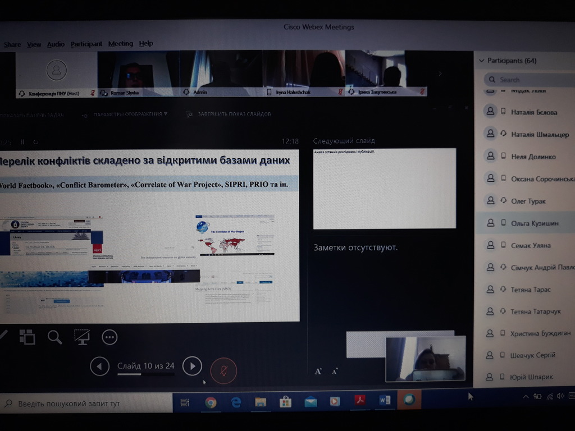The width and height of the screenshot is (575, 431).
Task: Click the black screen presentation icon
Action: [x=82, y=337]
